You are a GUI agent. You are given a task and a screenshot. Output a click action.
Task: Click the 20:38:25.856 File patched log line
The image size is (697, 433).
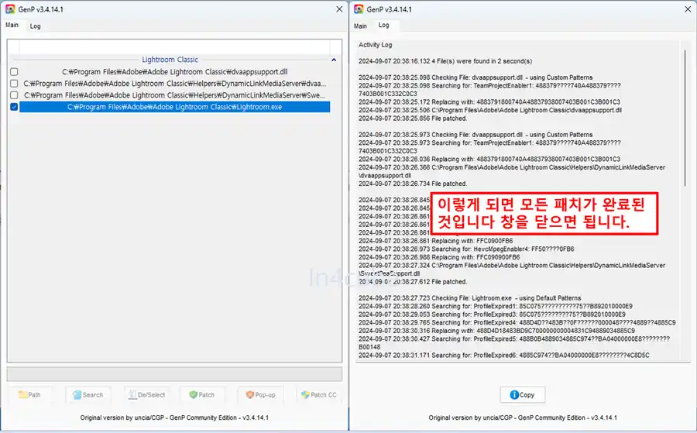[x=413, y=119]
